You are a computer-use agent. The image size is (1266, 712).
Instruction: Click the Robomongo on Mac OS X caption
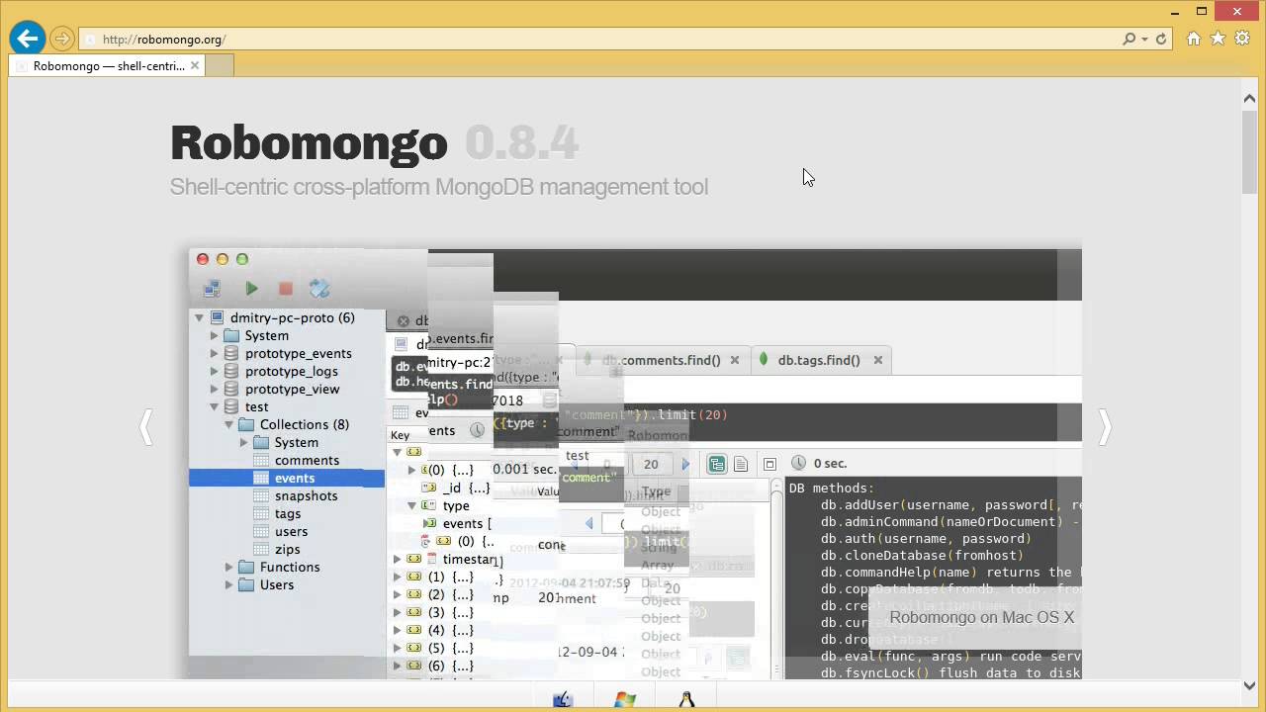[x=981, y=618]
